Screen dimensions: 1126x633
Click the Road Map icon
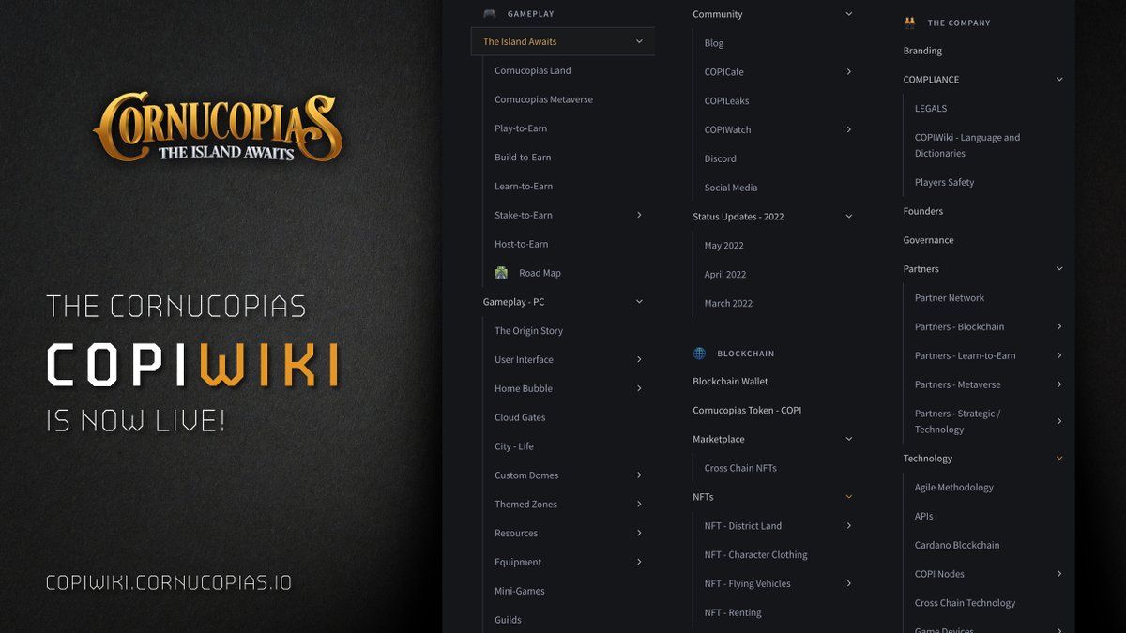pos(501,273)
